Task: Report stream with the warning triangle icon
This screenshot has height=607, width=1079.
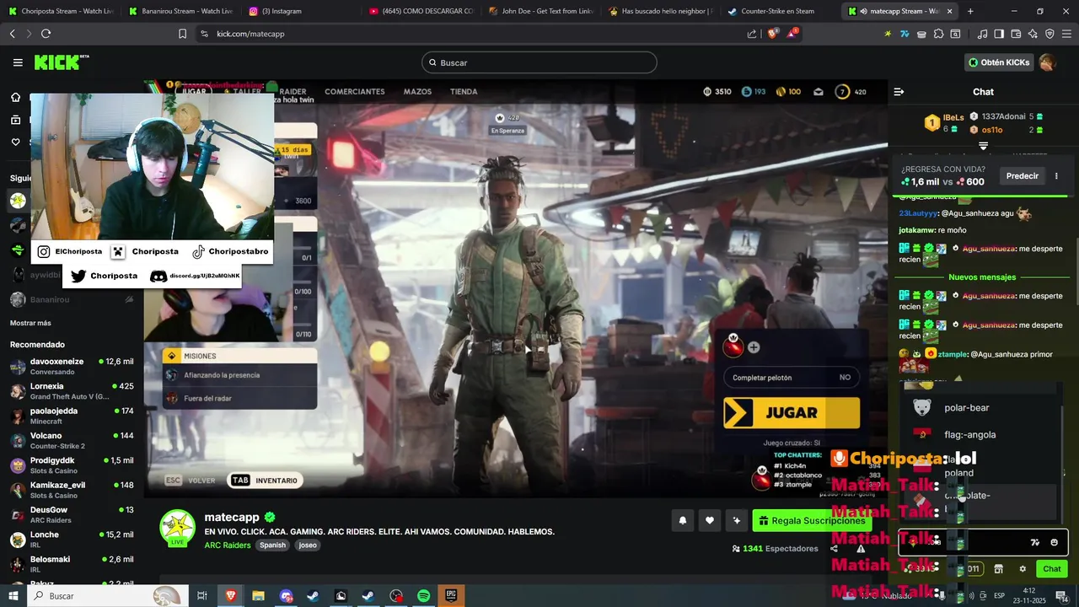Action: coord(861,549)
